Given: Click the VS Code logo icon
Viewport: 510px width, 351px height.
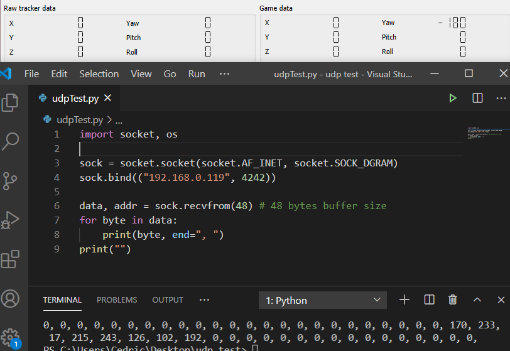Looking at the screenshot, I should pyautogui.click(x=6, y=74).
